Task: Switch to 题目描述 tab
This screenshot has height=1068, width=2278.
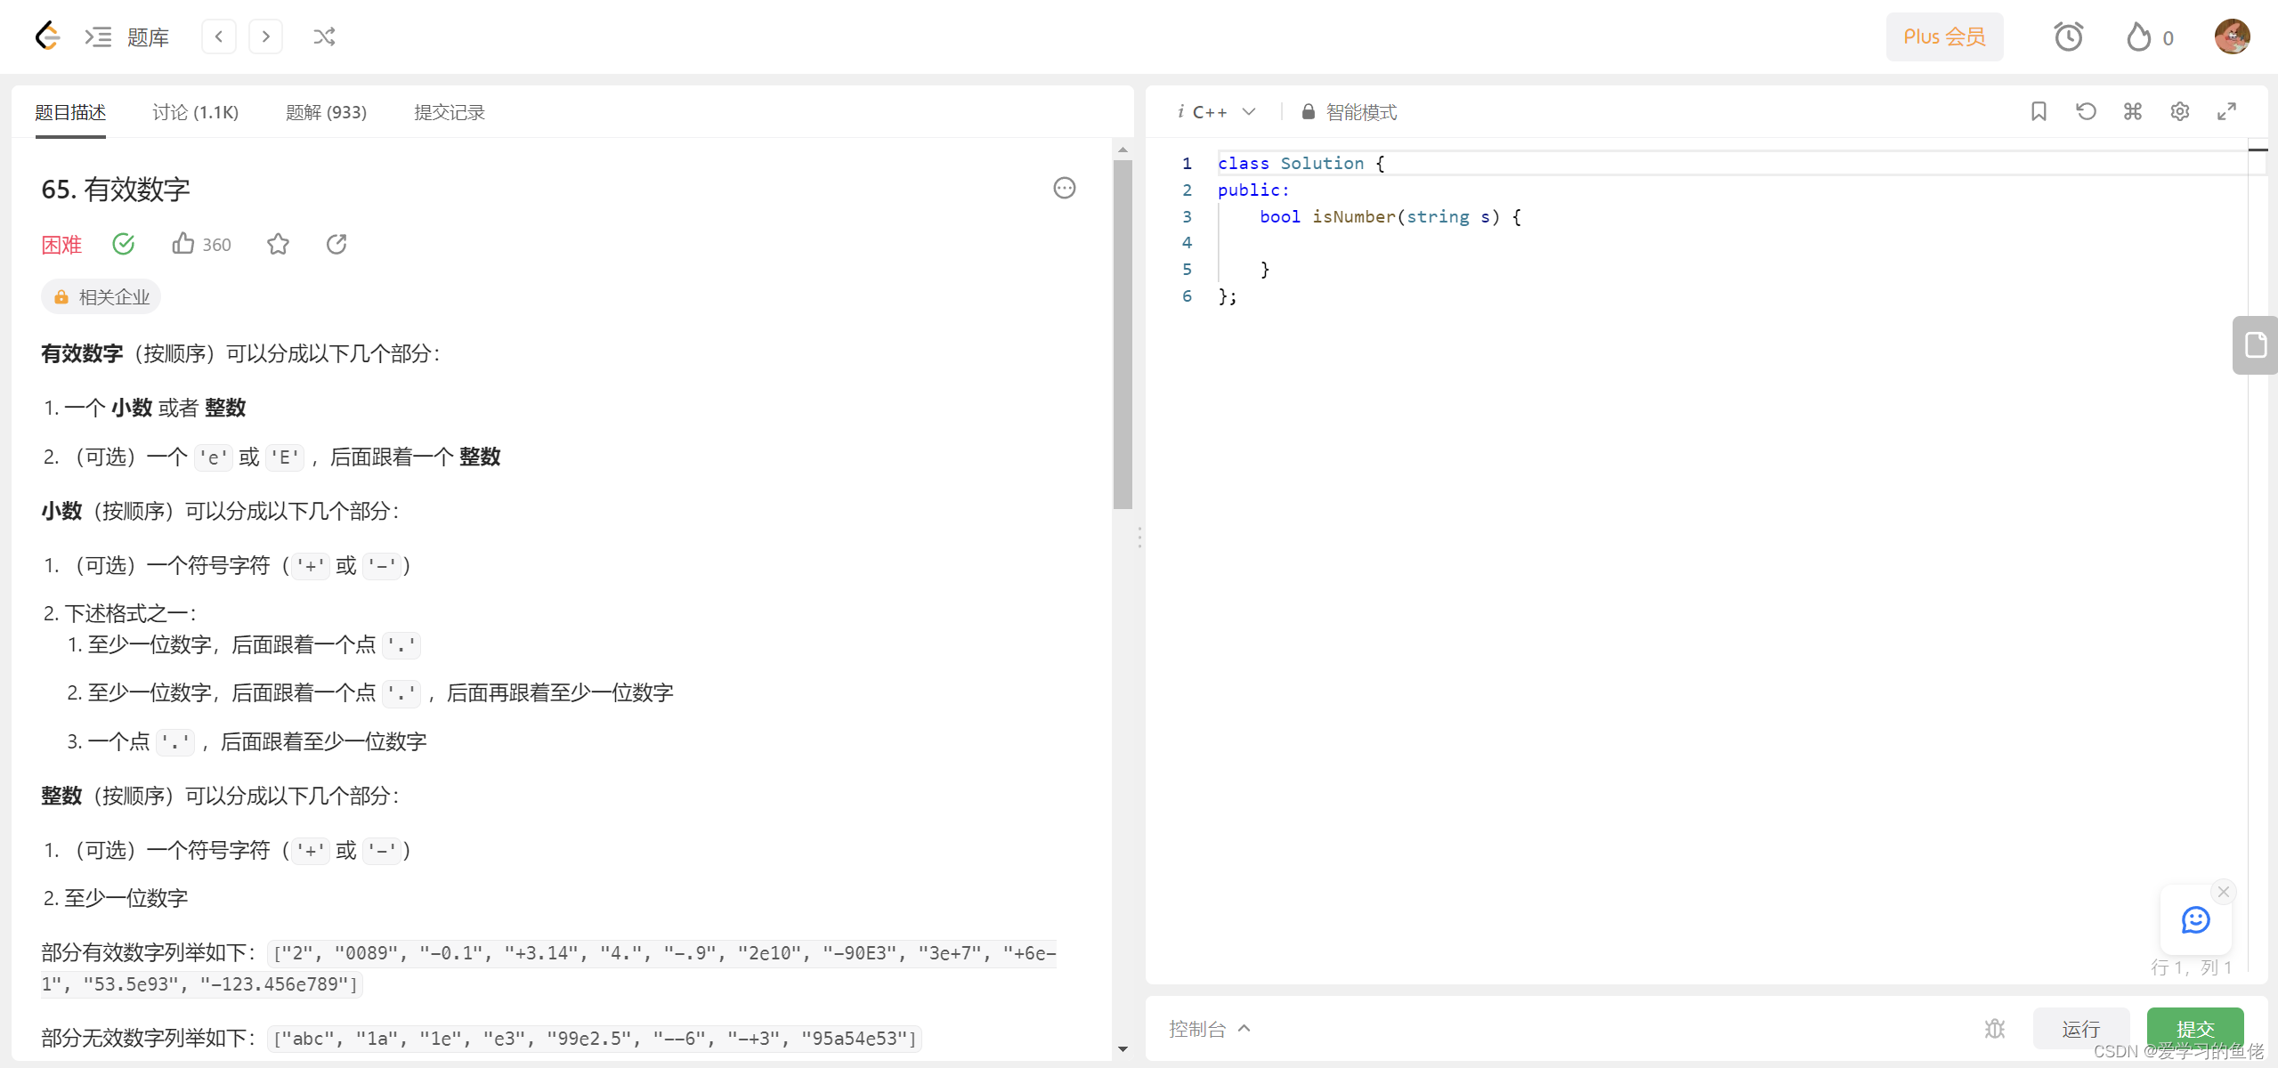Action: [70, 112]
